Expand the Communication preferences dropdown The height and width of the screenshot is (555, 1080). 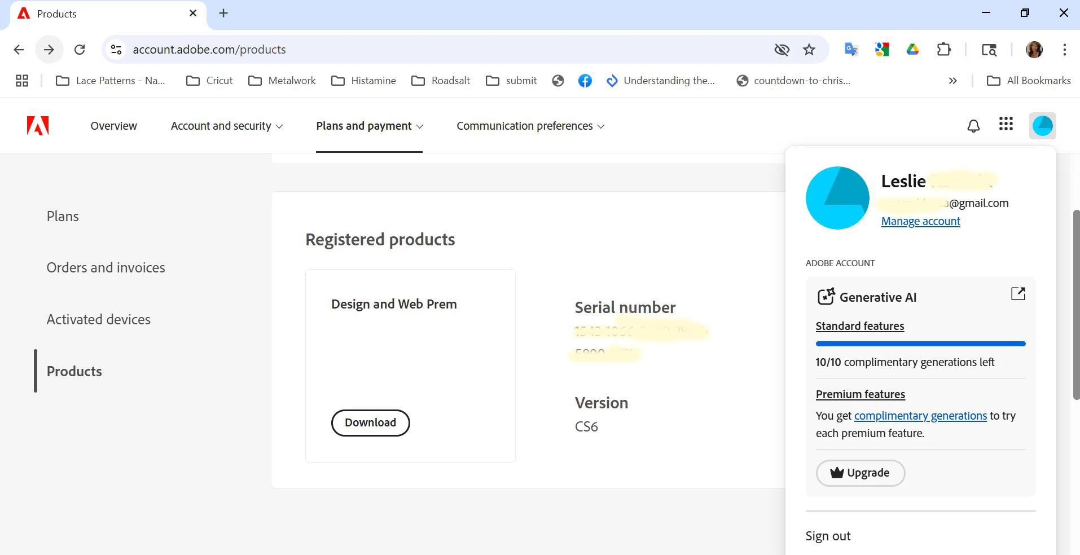pos(530,126)
